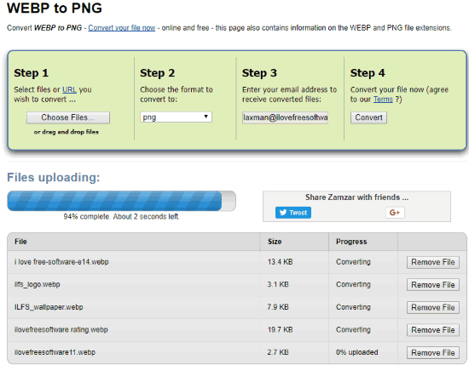Click the Convert button
The height and width of the screenshot is (365, 469).
(x=368, y=117)
